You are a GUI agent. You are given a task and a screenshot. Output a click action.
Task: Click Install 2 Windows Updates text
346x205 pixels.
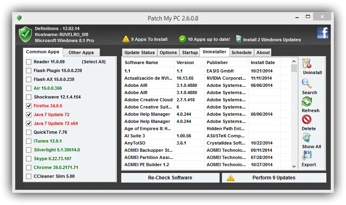click(272, 40)
